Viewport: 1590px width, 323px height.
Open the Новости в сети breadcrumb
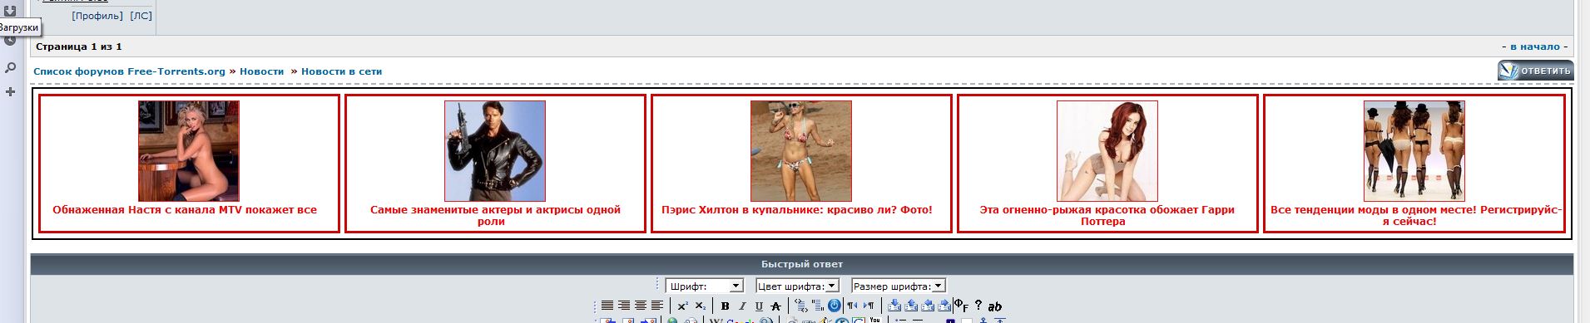click(x=341, y=71)
